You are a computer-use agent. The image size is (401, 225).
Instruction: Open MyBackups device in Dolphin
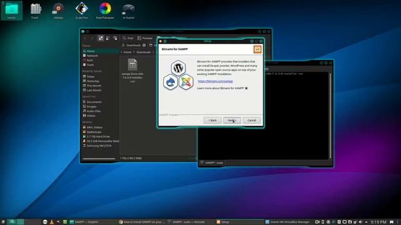pyautogui.click(x=100, y=132)
